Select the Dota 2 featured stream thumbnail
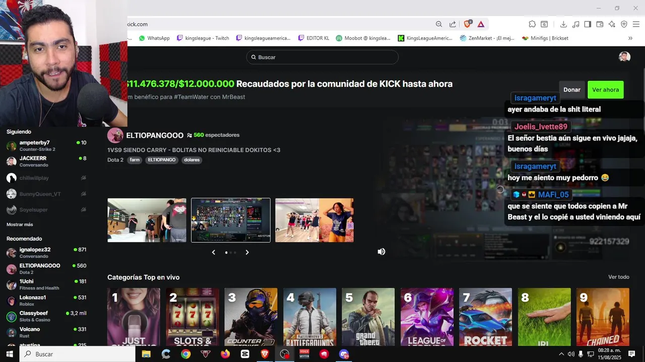The image size is (645, 362). (x=231, y=220)
